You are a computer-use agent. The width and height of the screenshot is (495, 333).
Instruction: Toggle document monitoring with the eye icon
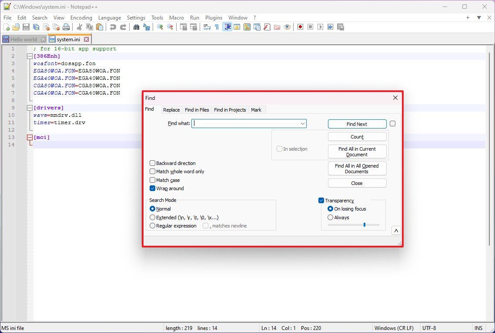click(287, 27)
